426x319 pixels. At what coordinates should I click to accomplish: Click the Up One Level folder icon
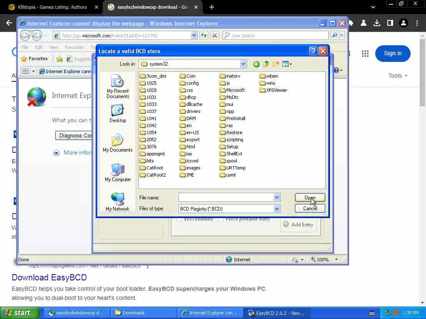(266, 64)
